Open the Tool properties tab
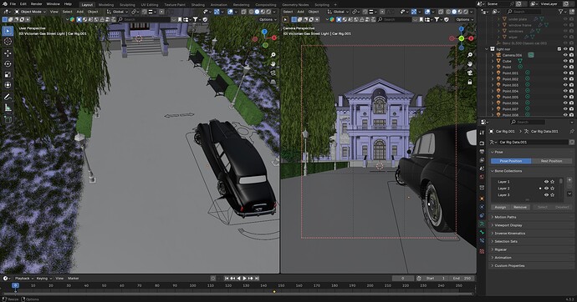 click(x=482, y=133)
